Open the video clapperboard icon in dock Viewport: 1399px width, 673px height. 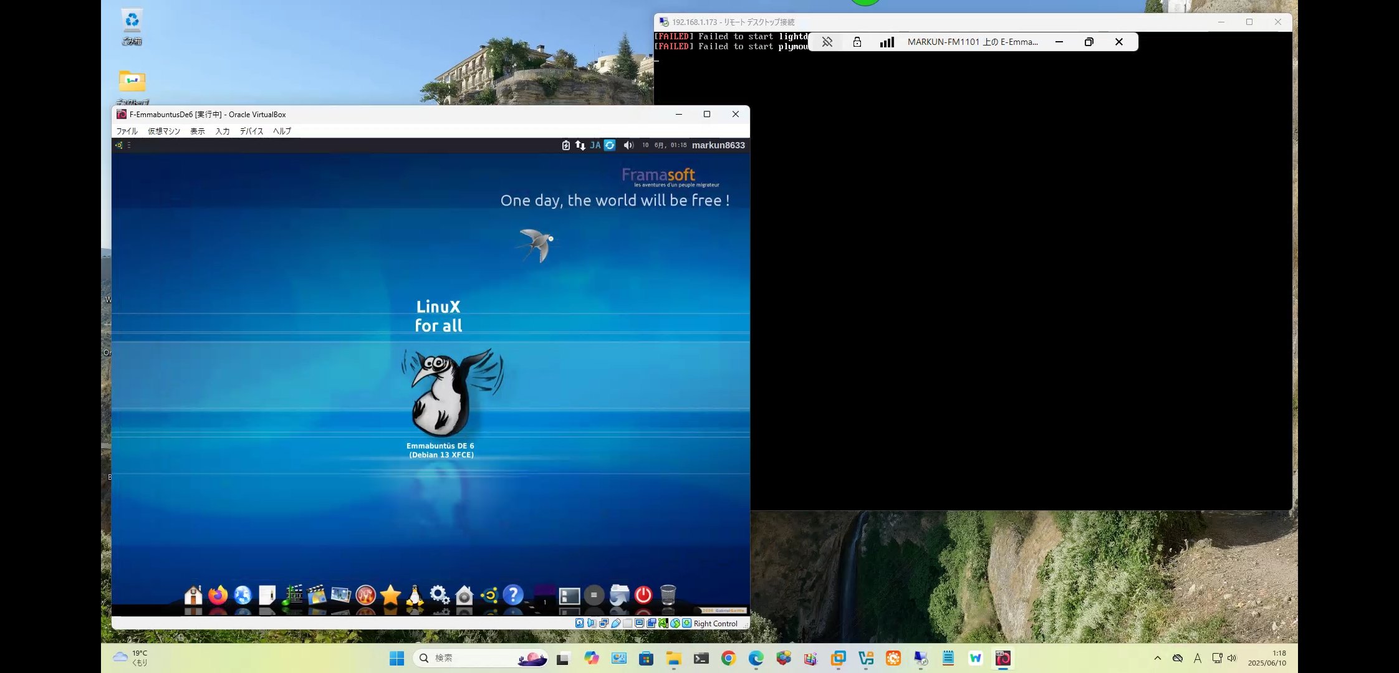[x=317, y=595]
